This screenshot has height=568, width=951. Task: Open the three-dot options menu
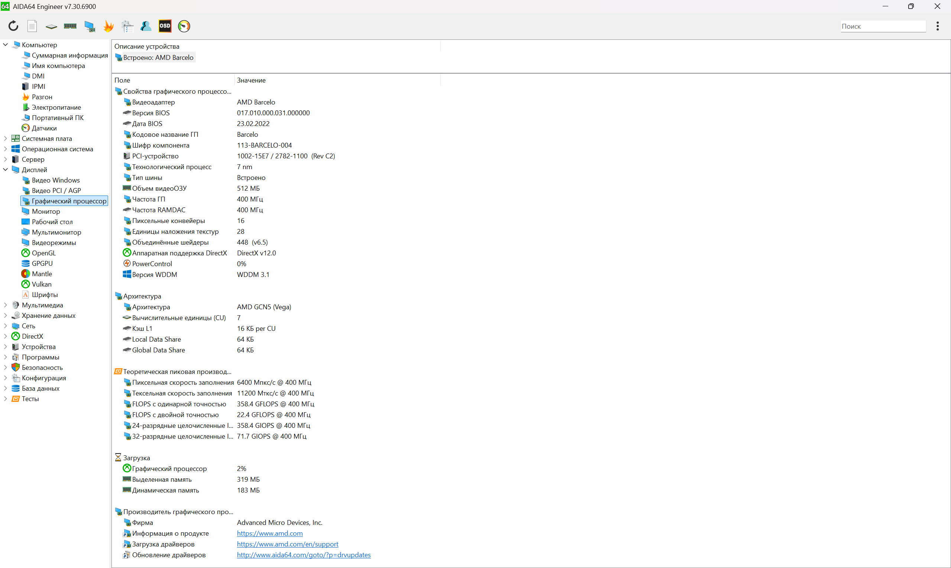(937, 26)
